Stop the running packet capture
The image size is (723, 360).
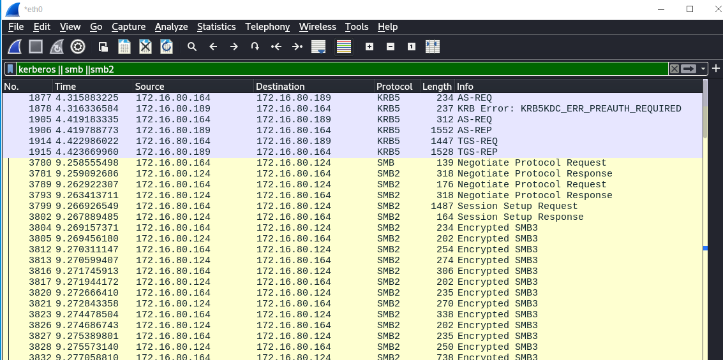[36, 47]
